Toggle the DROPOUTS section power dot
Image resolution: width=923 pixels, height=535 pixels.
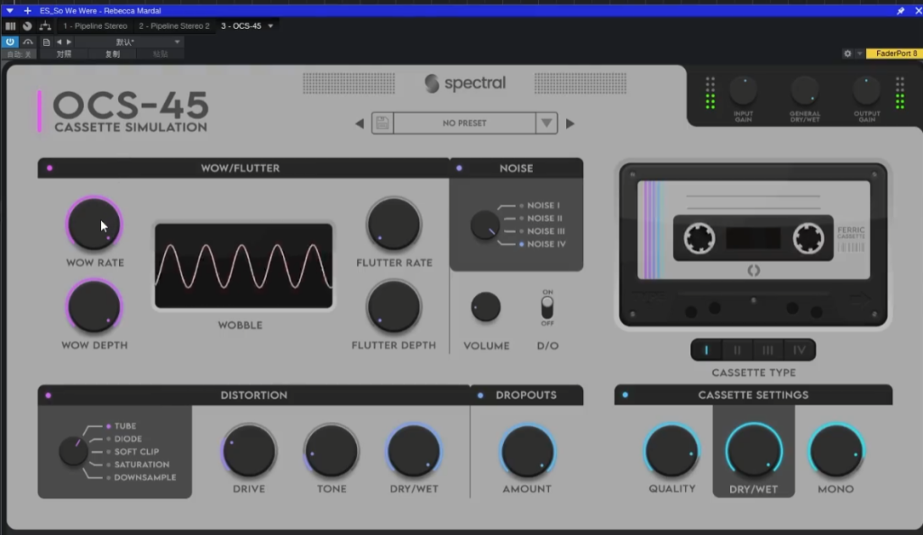(x=480, y=395)
